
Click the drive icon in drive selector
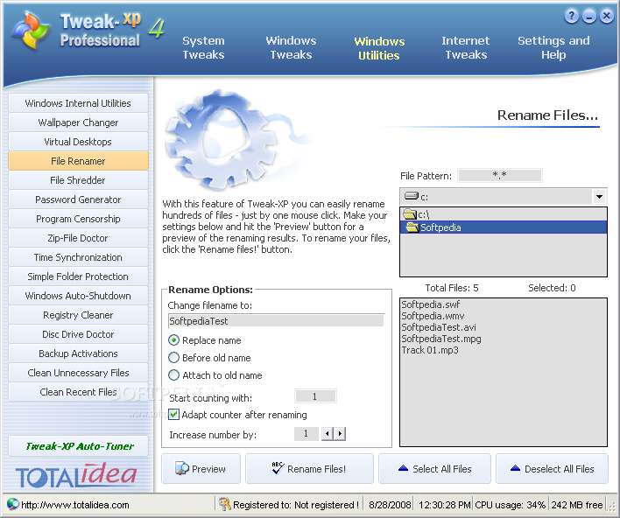(412, 196)
